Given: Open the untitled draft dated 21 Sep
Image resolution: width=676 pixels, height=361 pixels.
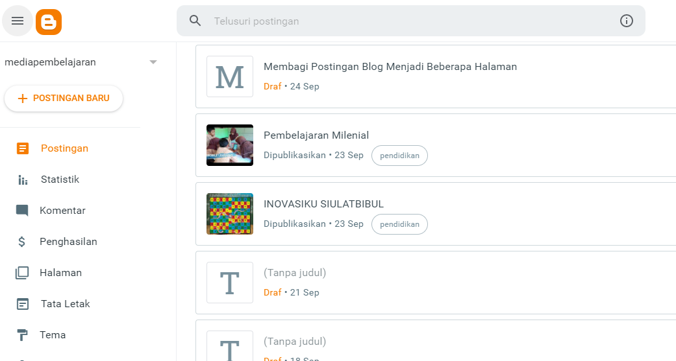Looking at the screenshot, I should coord(294,273).
